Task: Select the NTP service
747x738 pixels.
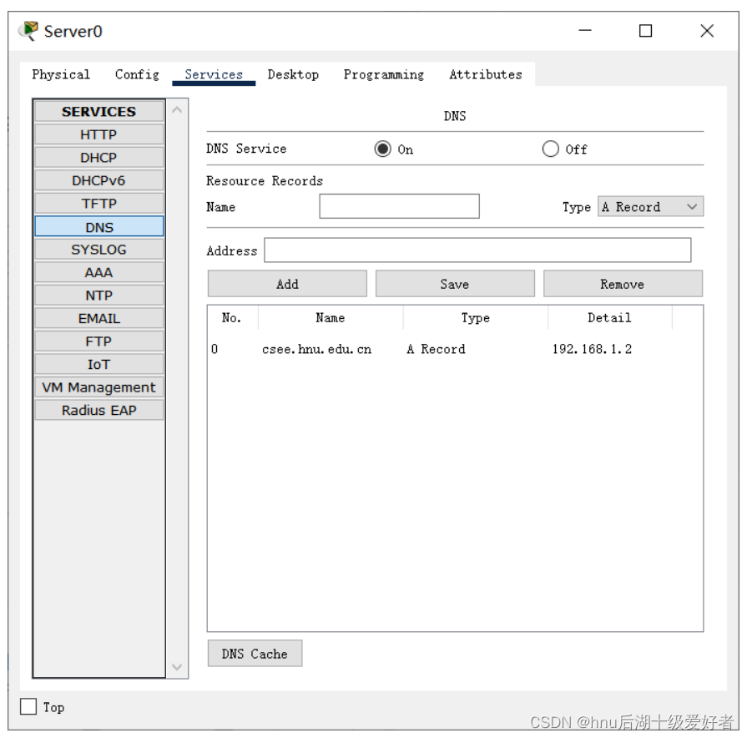Action: tap(99, 296)
